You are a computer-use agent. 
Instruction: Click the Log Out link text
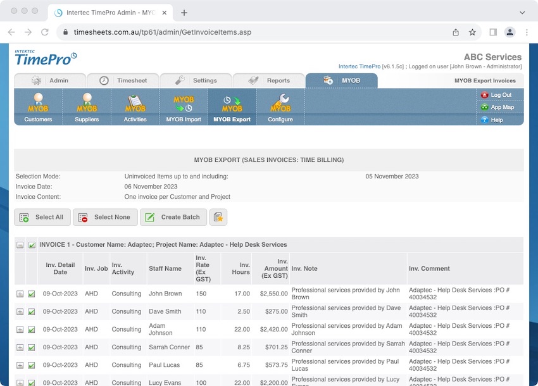coord(501,95)
